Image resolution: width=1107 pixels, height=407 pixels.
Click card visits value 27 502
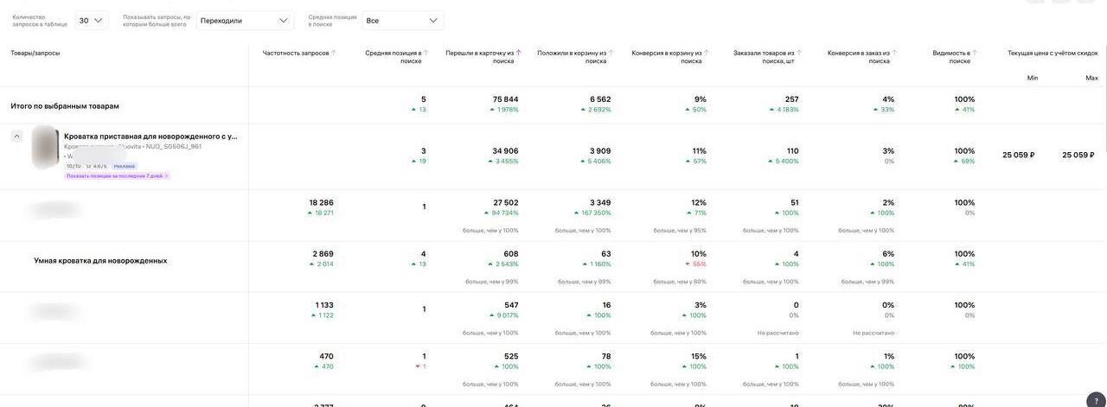coord(506,203)
